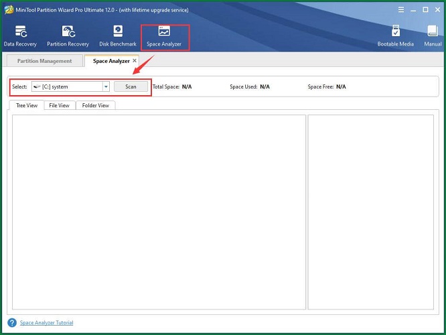Image resolution: width=446 pixels, height=335 pixels.
Task: Open the Space Analyzer Tutorial link
Action: [47, 322]
